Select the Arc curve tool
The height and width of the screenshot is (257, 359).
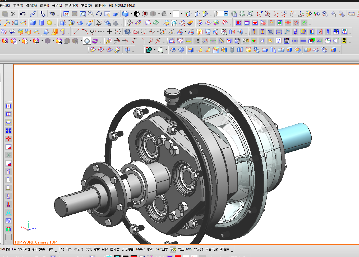pyautogui.click(x=85, y=32)
